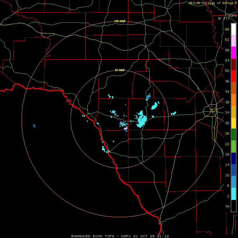Viewport: 238px width, 238px height.
Task: Click the cyan 2-6 kft legend swatch
Action: [x=234, y=194]
